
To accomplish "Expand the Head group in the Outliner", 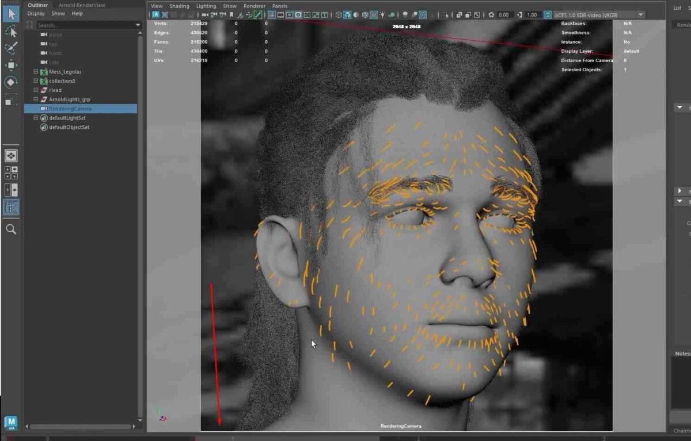I will tap(35, 90).
